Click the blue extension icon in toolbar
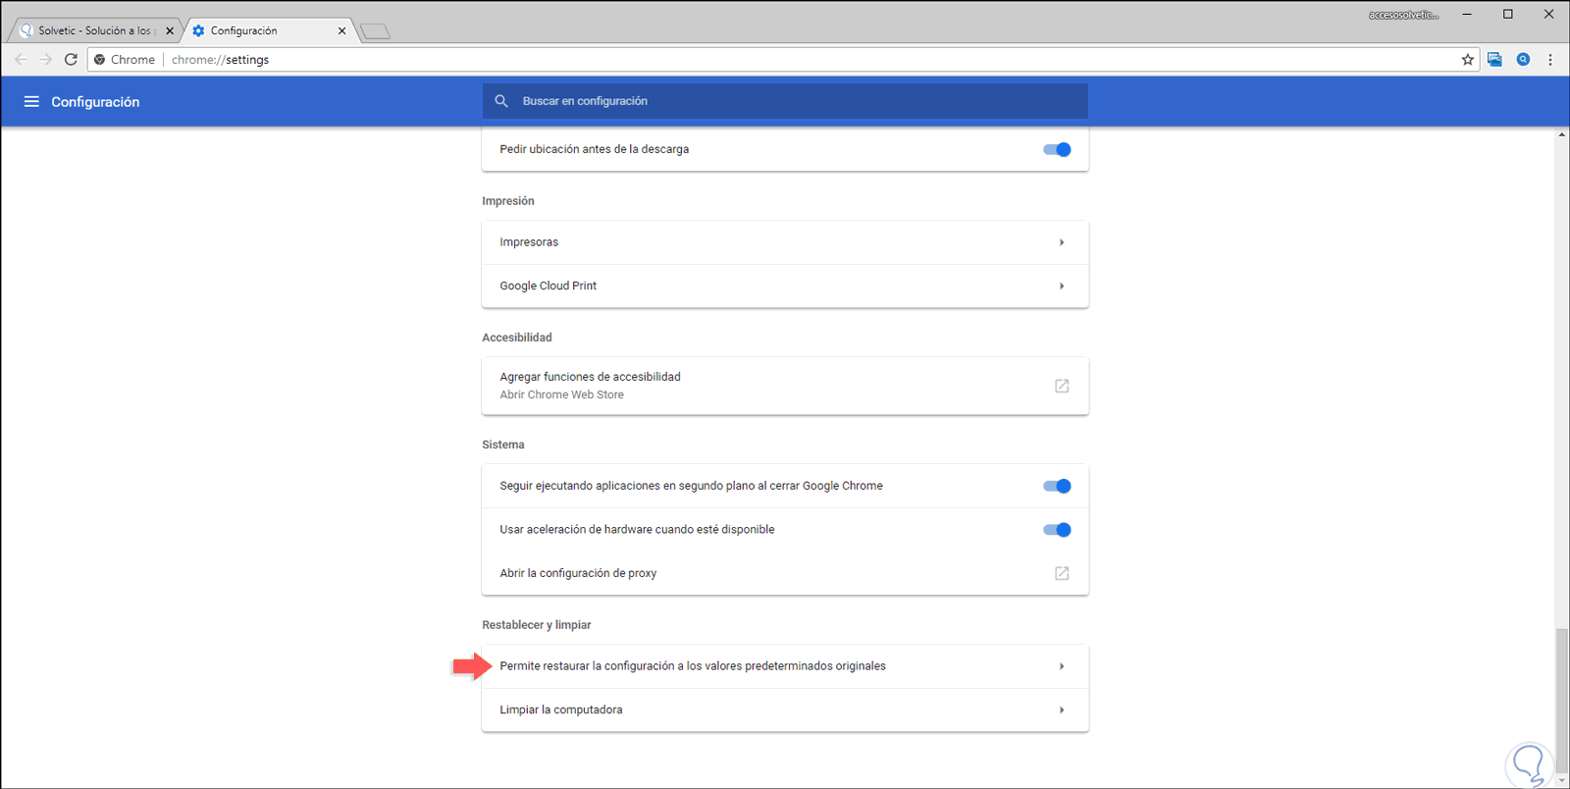Screen dimensions: 1570x789 tap(1494, 60)
